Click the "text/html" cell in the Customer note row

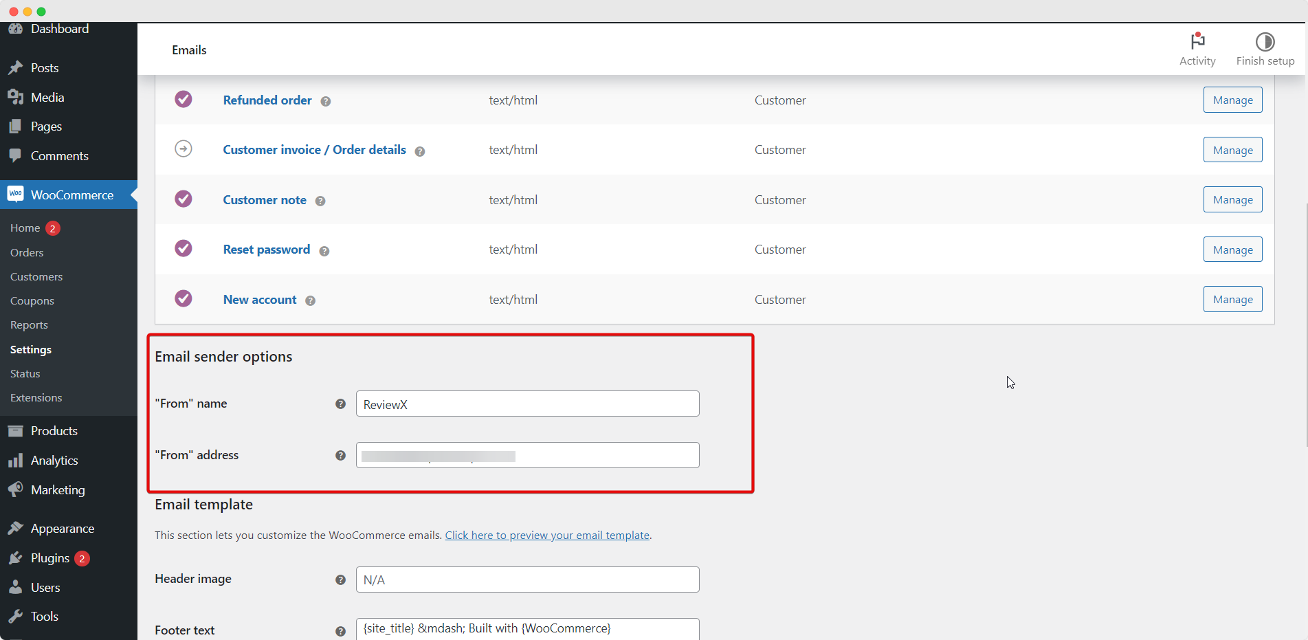(513, 200)
